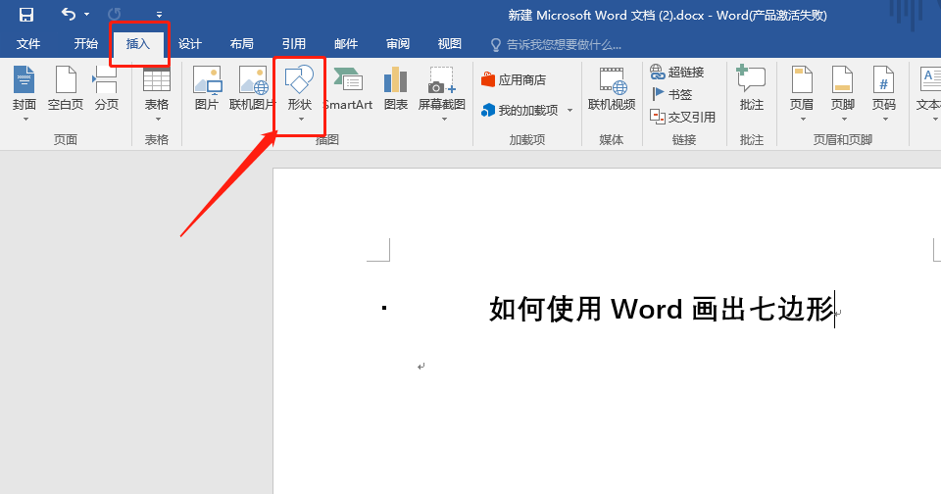Switch to the 布局 tab
The image size is (941, 494).
[x=241, y=44]
